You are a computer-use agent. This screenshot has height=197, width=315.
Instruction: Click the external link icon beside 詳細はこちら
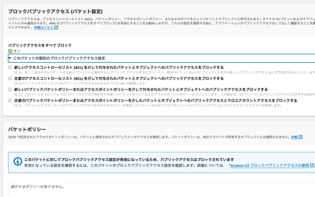point(56,28)
